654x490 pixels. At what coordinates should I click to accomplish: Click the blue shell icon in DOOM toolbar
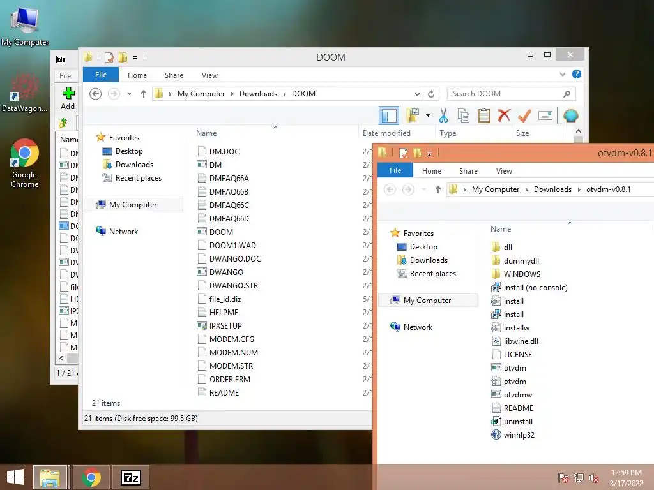(570, 115)
